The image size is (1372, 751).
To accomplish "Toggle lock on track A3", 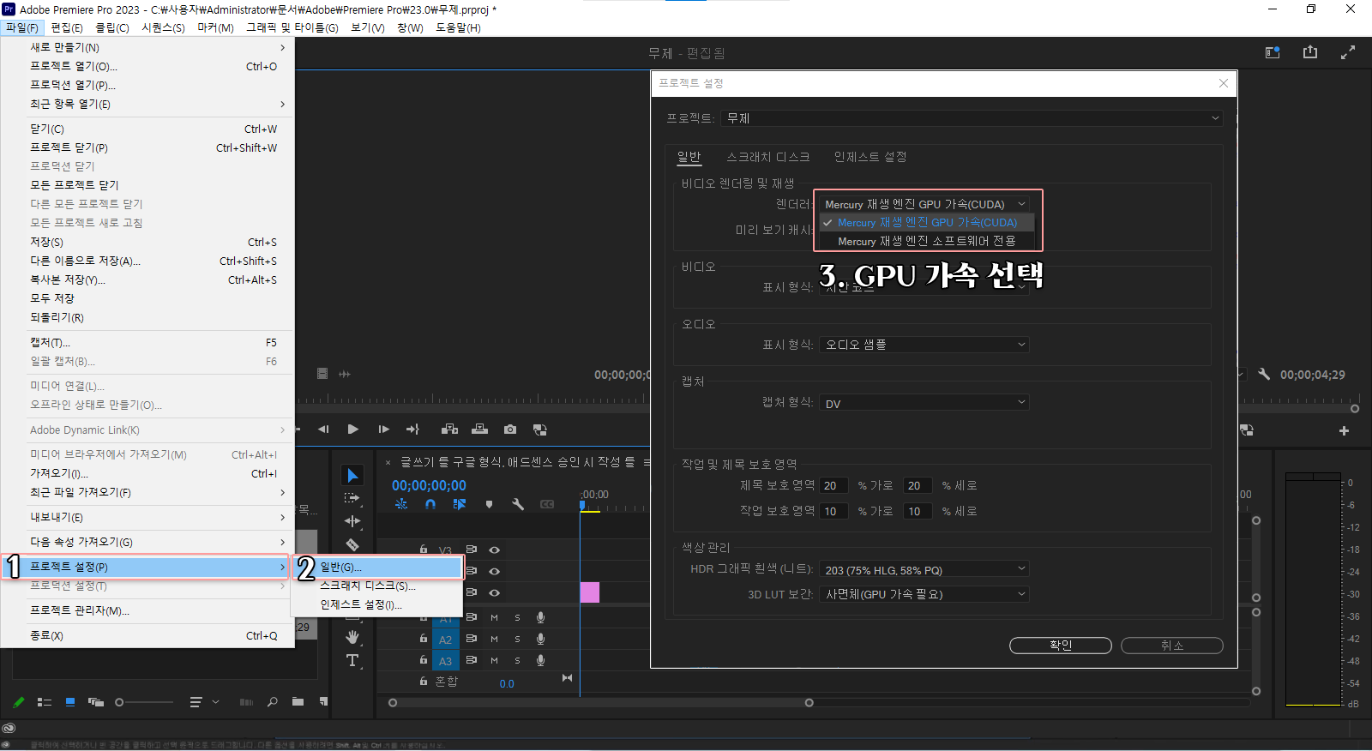I will [x=424, y=660].
